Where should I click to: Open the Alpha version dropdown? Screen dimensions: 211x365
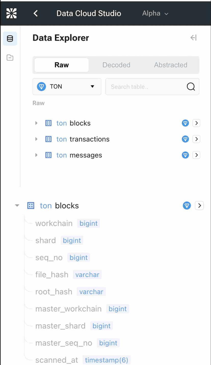coord(155,14)
